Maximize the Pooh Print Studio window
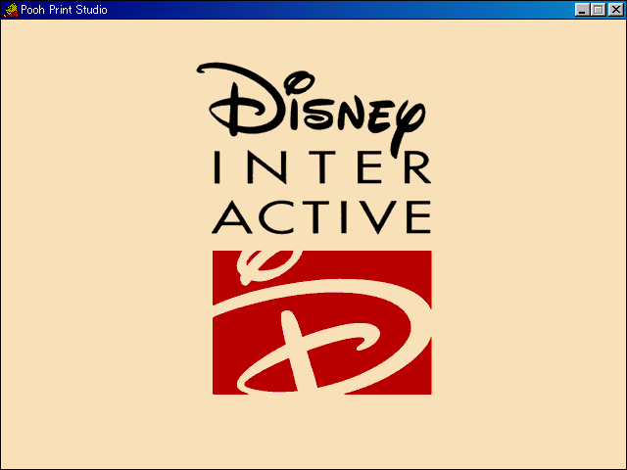Image resolution: width=627 pixels, height=470 pixels. [x=599, y=10]
